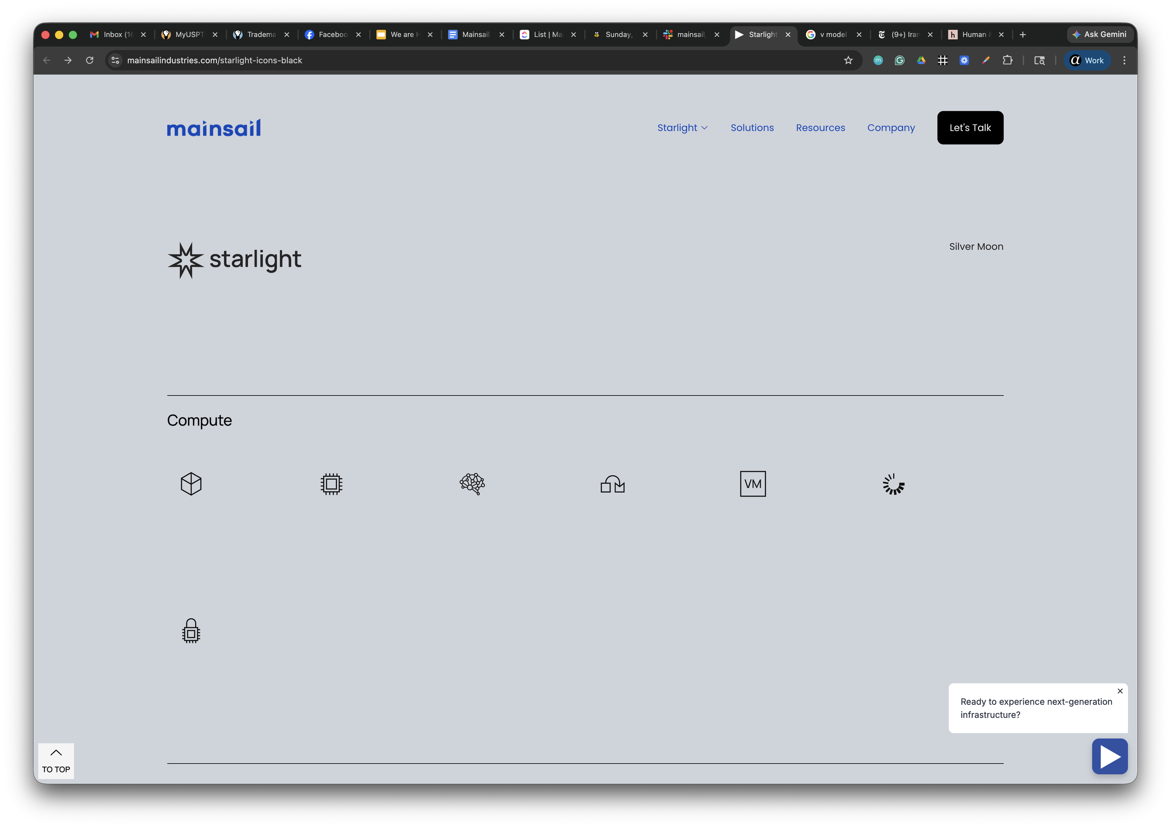Switch to the We are H tab

pyautogui.click(x=404, y=35)
